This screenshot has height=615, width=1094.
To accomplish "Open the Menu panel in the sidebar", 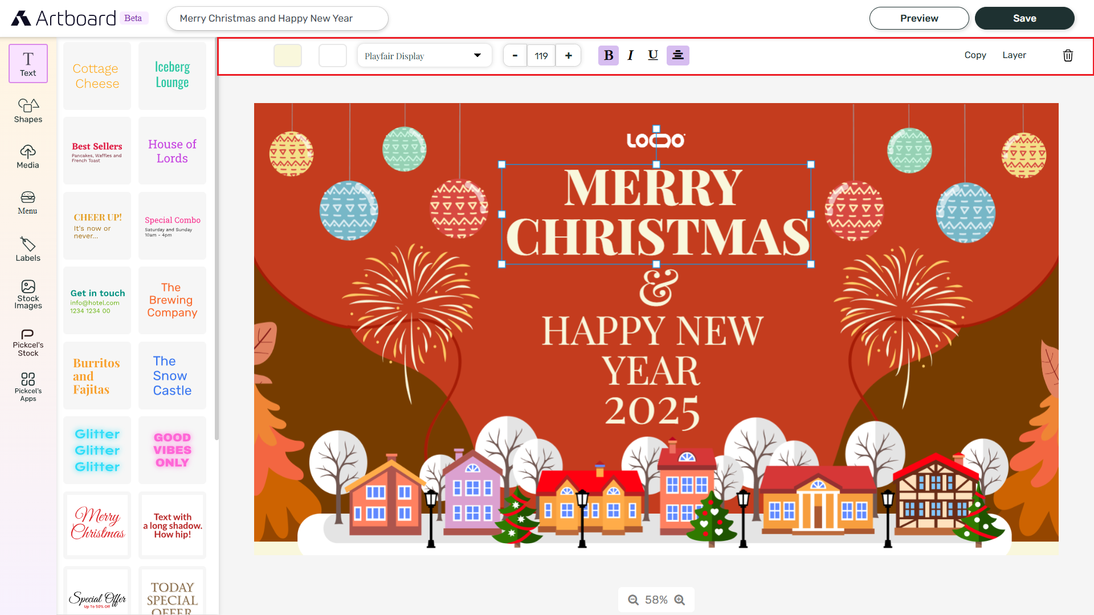I will [27, 202].
